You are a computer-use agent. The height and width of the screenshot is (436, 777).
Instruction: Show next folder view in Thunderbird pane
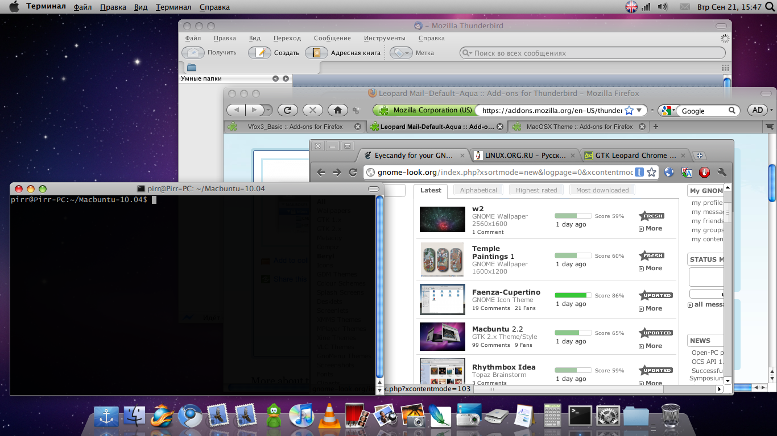click(286, 78)
